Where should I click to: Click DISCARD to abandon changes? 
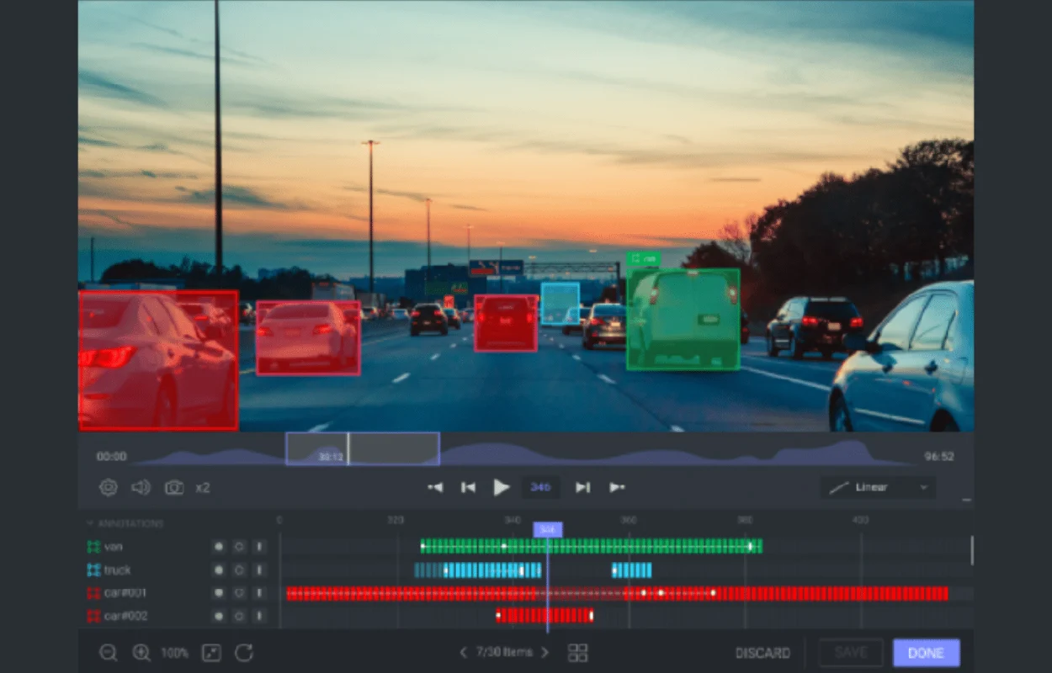pos(763,652)
